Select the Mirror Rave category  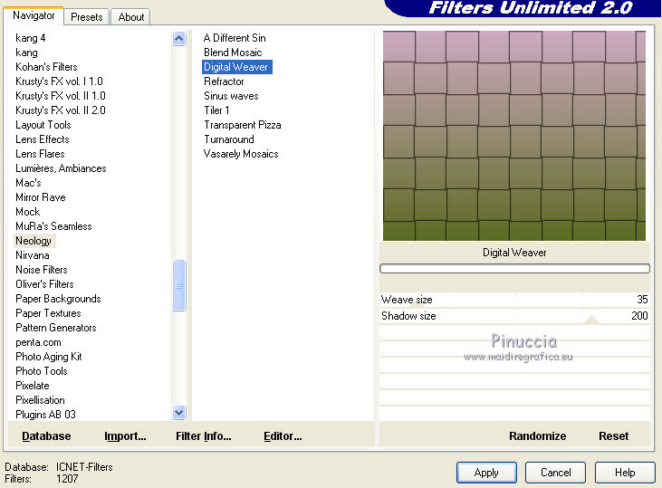click(x=41, y=197)
